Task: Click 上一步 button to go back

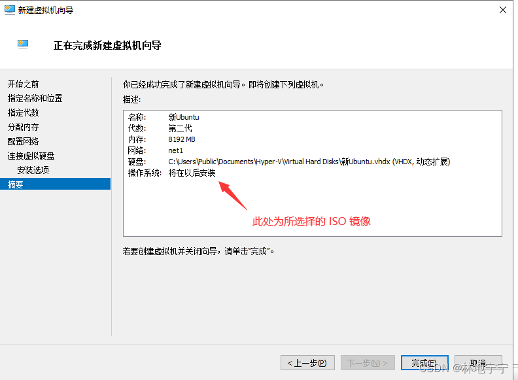Action: click(307, 363)
